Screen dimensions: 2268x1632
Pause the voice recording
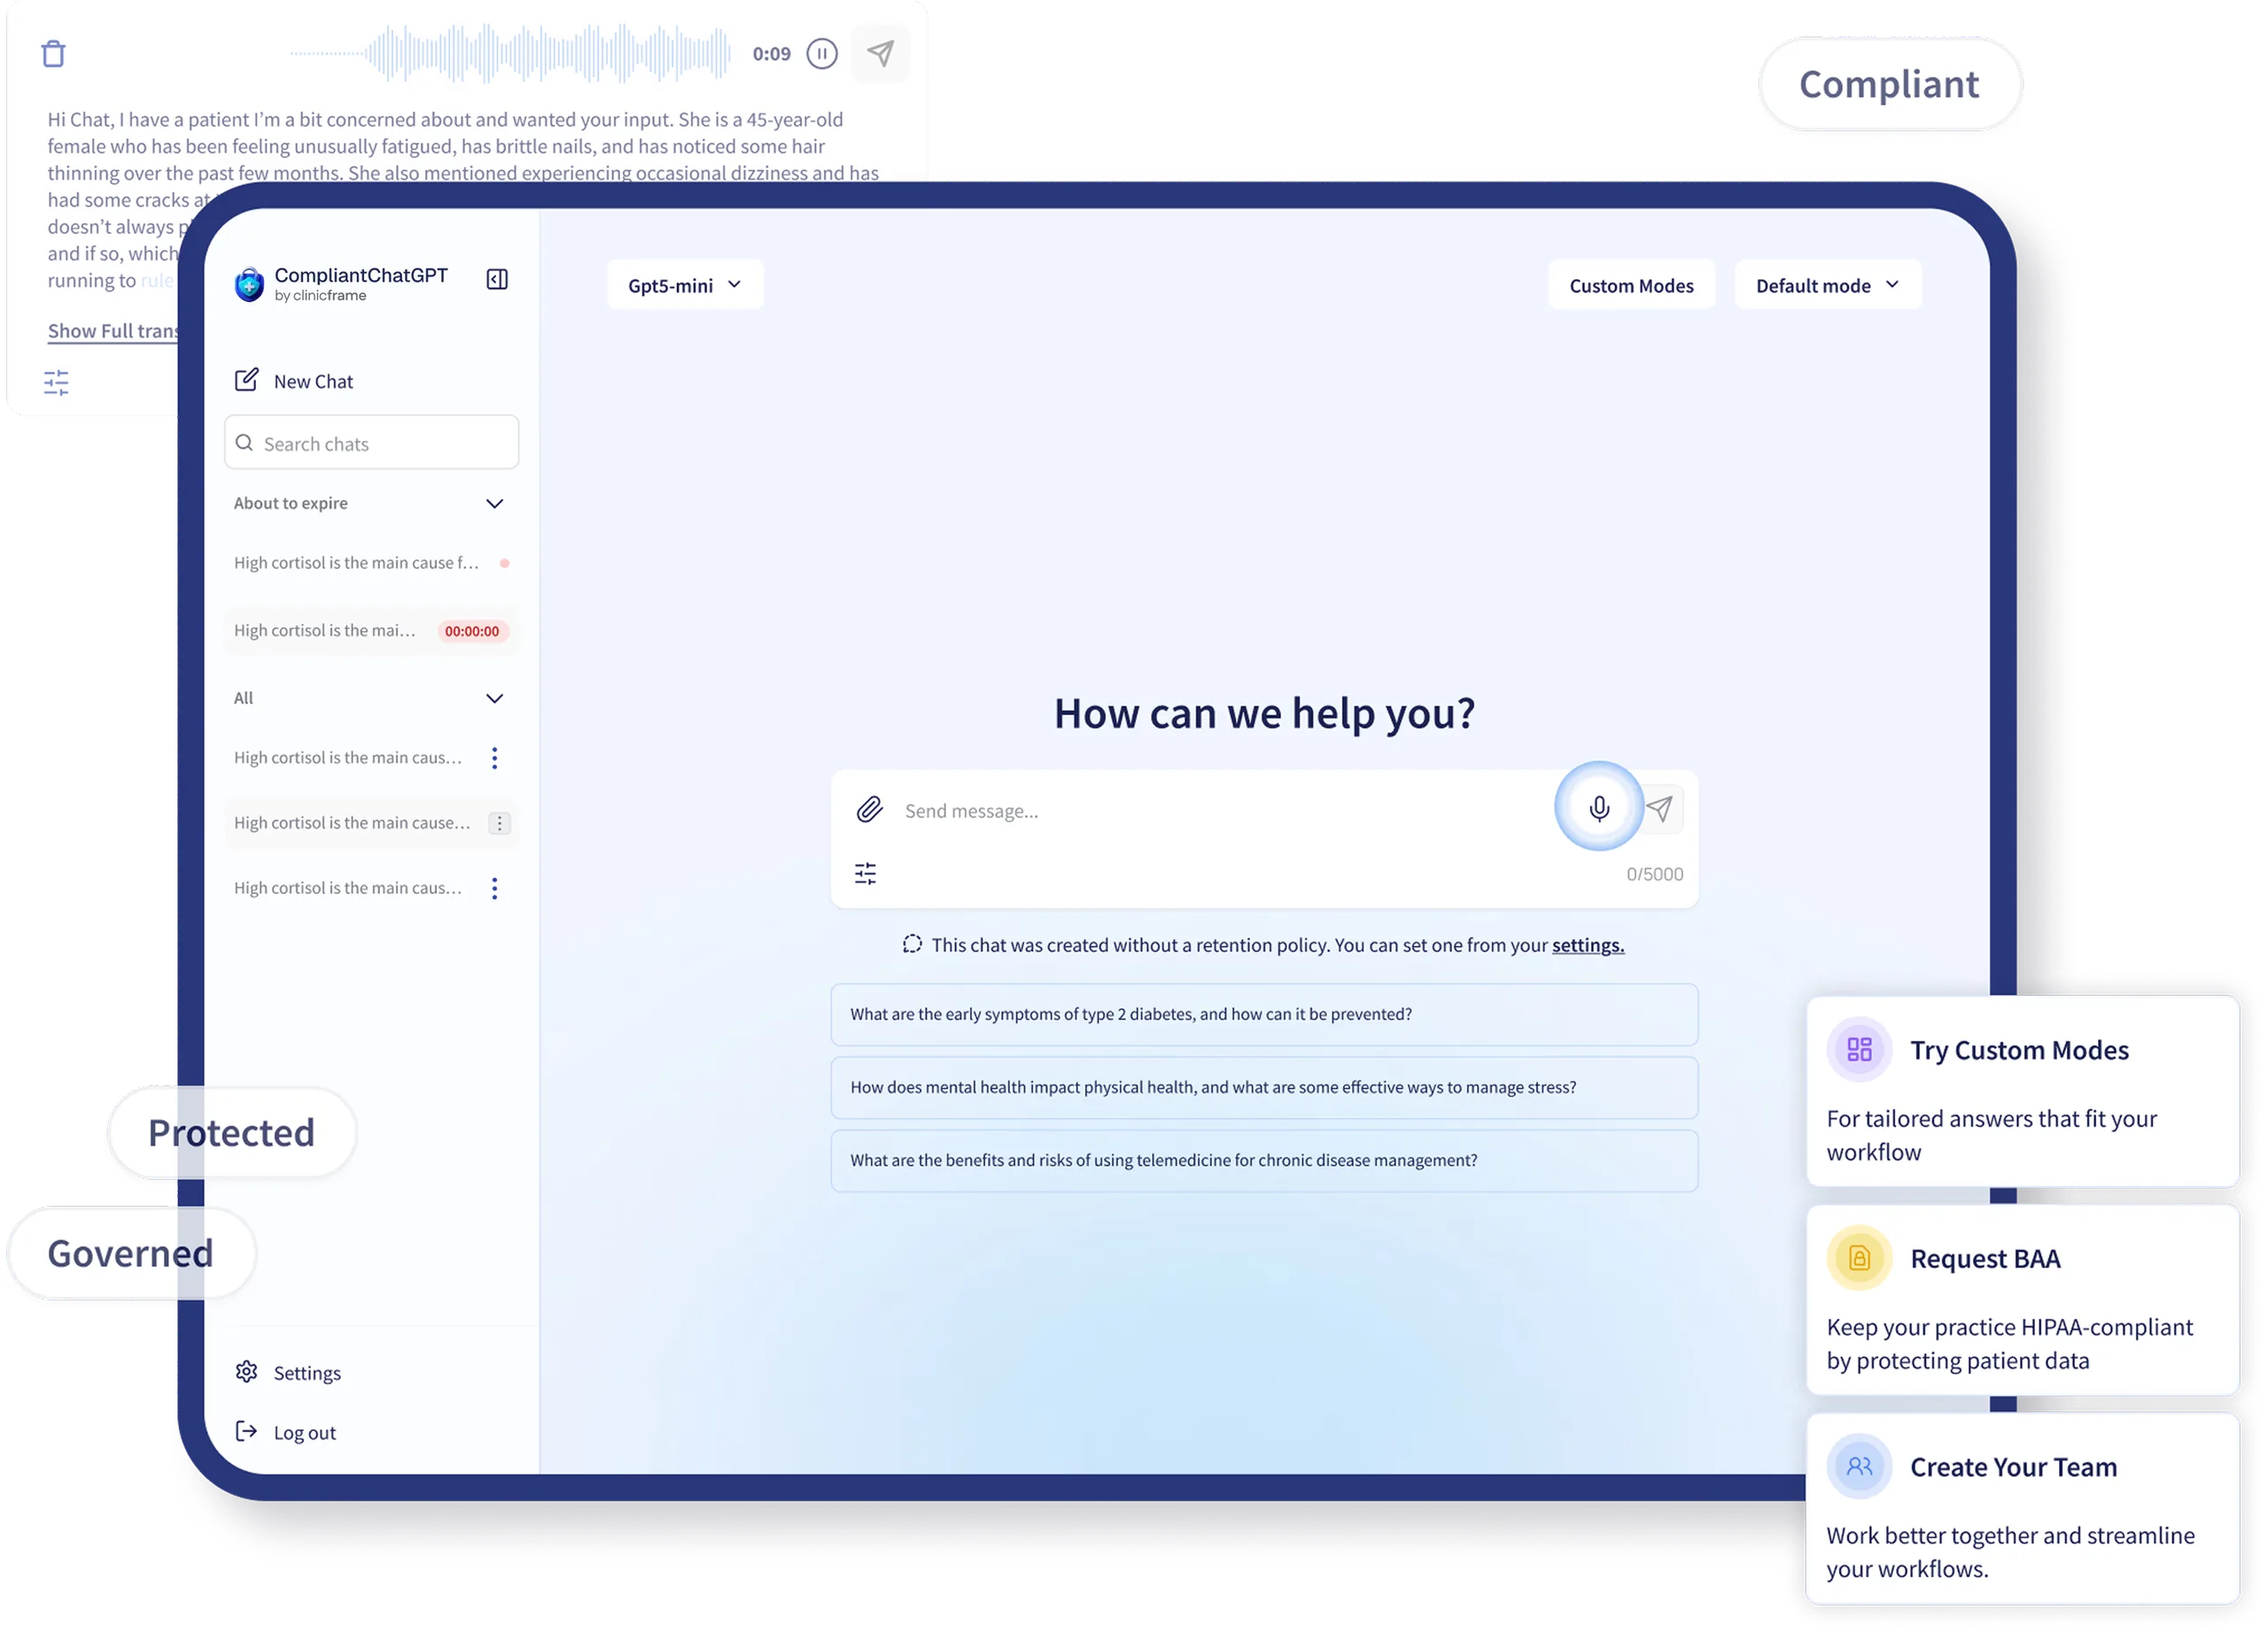[822, 53]
